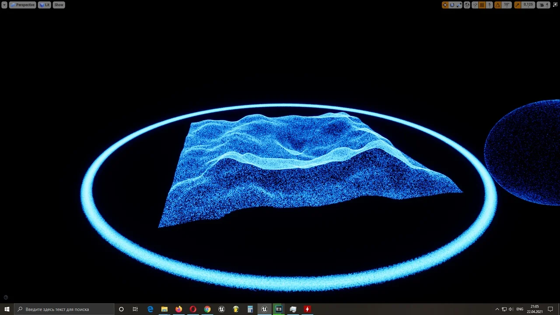Toggle scale snapping on or off

[518, 5]
